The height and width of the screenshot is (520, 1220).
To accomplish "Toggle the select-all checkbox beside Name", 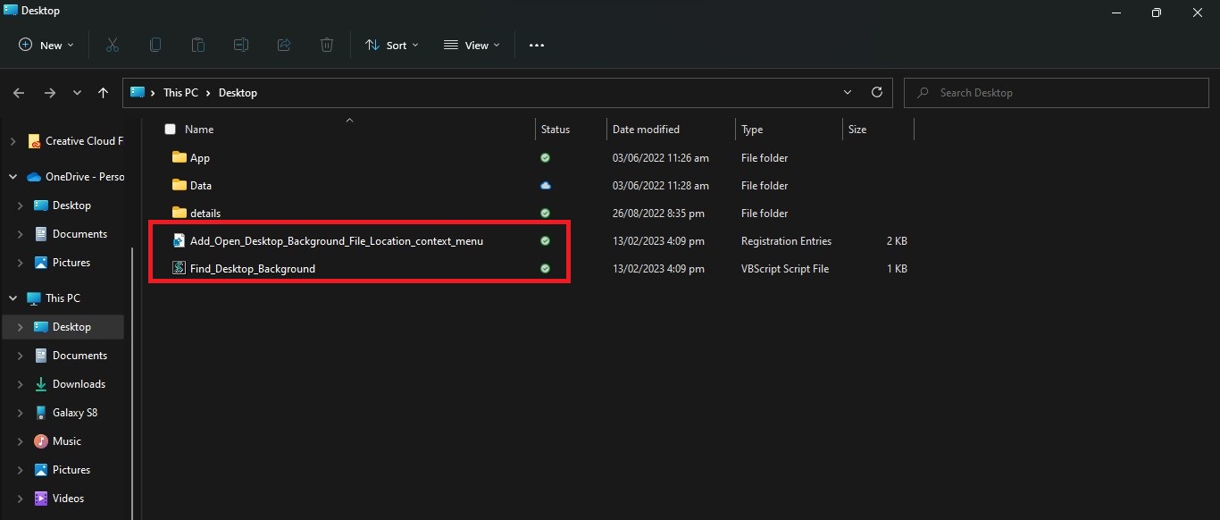I will 171,130.
